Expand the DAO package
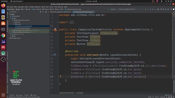 [x=14, y=22]
